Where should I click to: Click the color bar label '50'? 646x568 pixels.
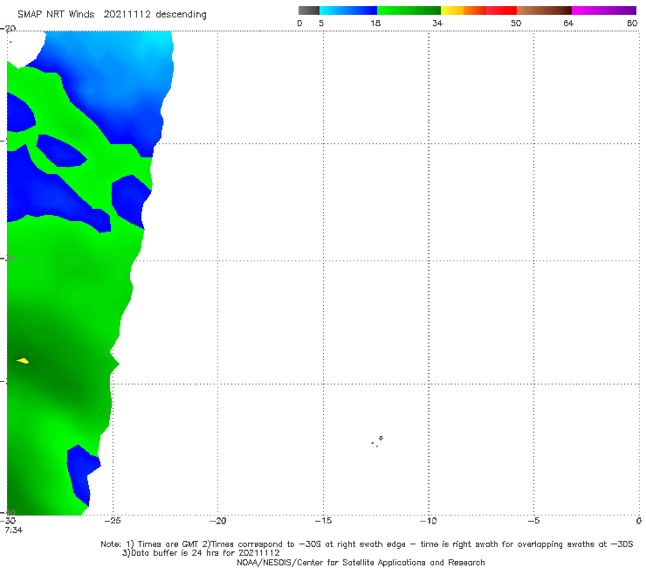tap(516, 24)
